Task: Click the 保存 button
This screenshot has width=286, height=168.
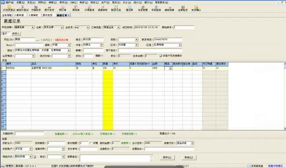Action: 167,157
